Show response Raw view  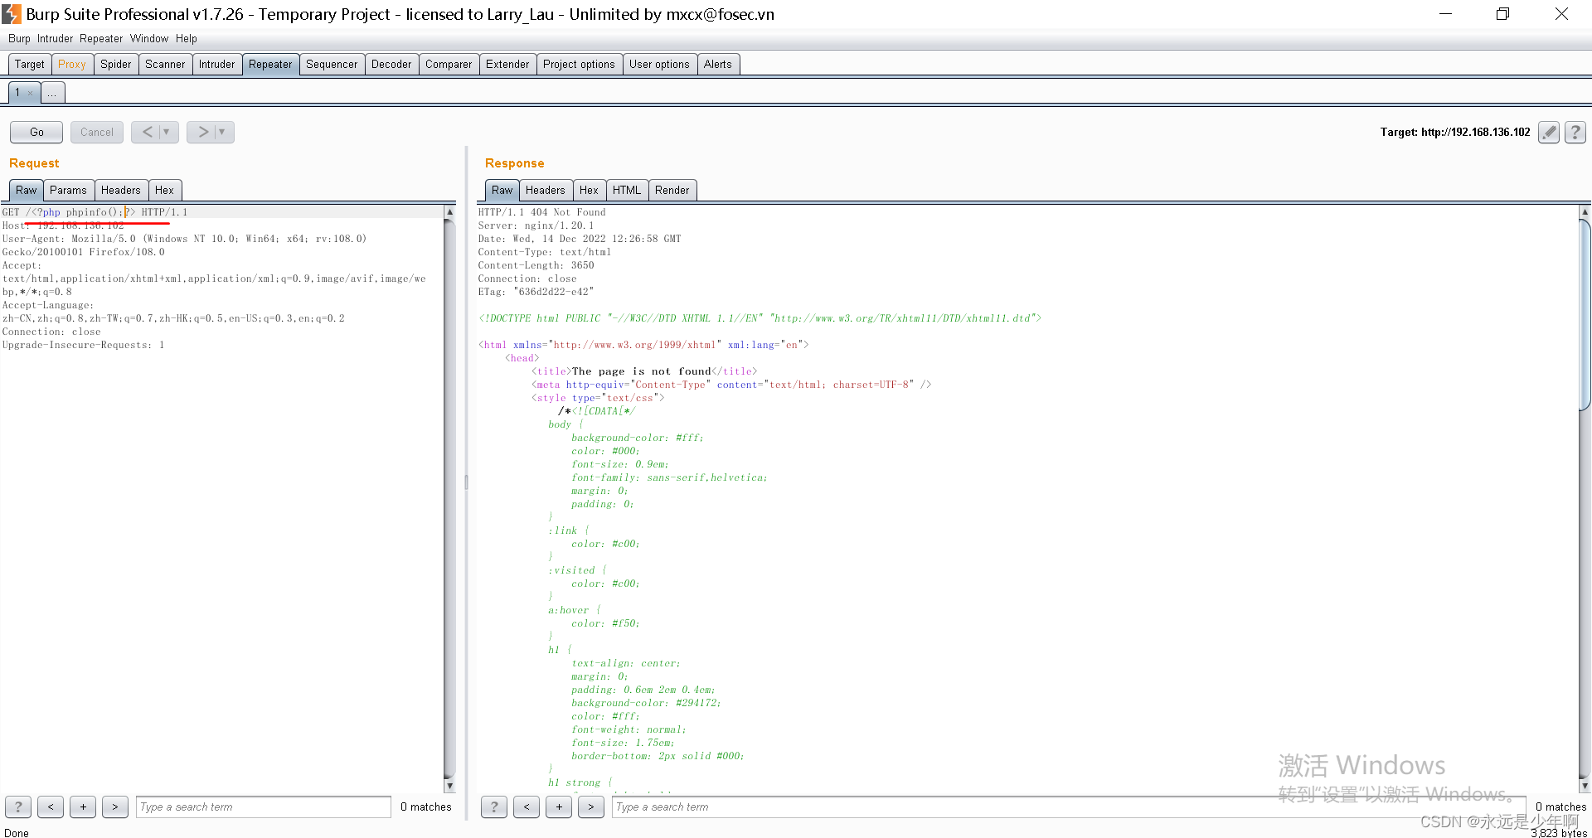502,190
